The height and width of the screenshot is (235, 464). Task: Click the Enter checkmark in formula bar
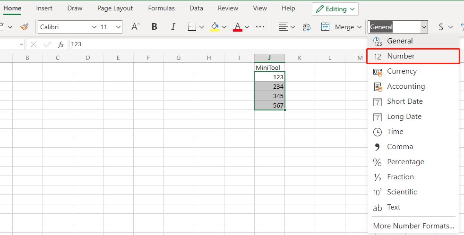[x=47, y=44]
